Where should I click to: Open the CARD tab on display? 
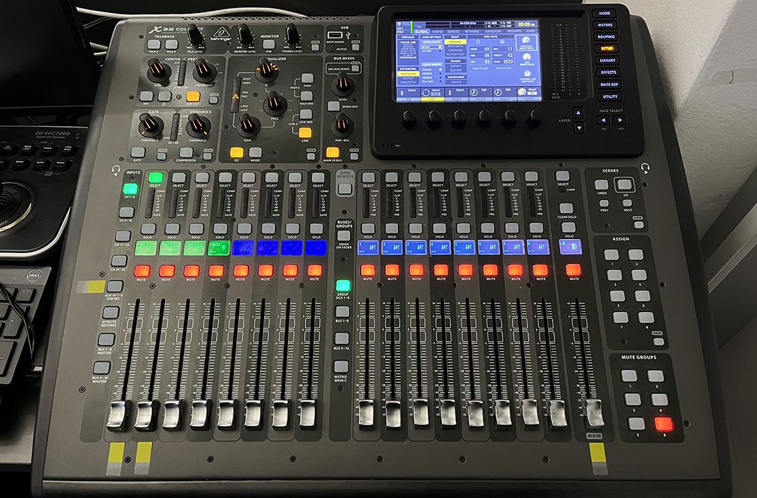pyautogui.click(x=530, y=31)
